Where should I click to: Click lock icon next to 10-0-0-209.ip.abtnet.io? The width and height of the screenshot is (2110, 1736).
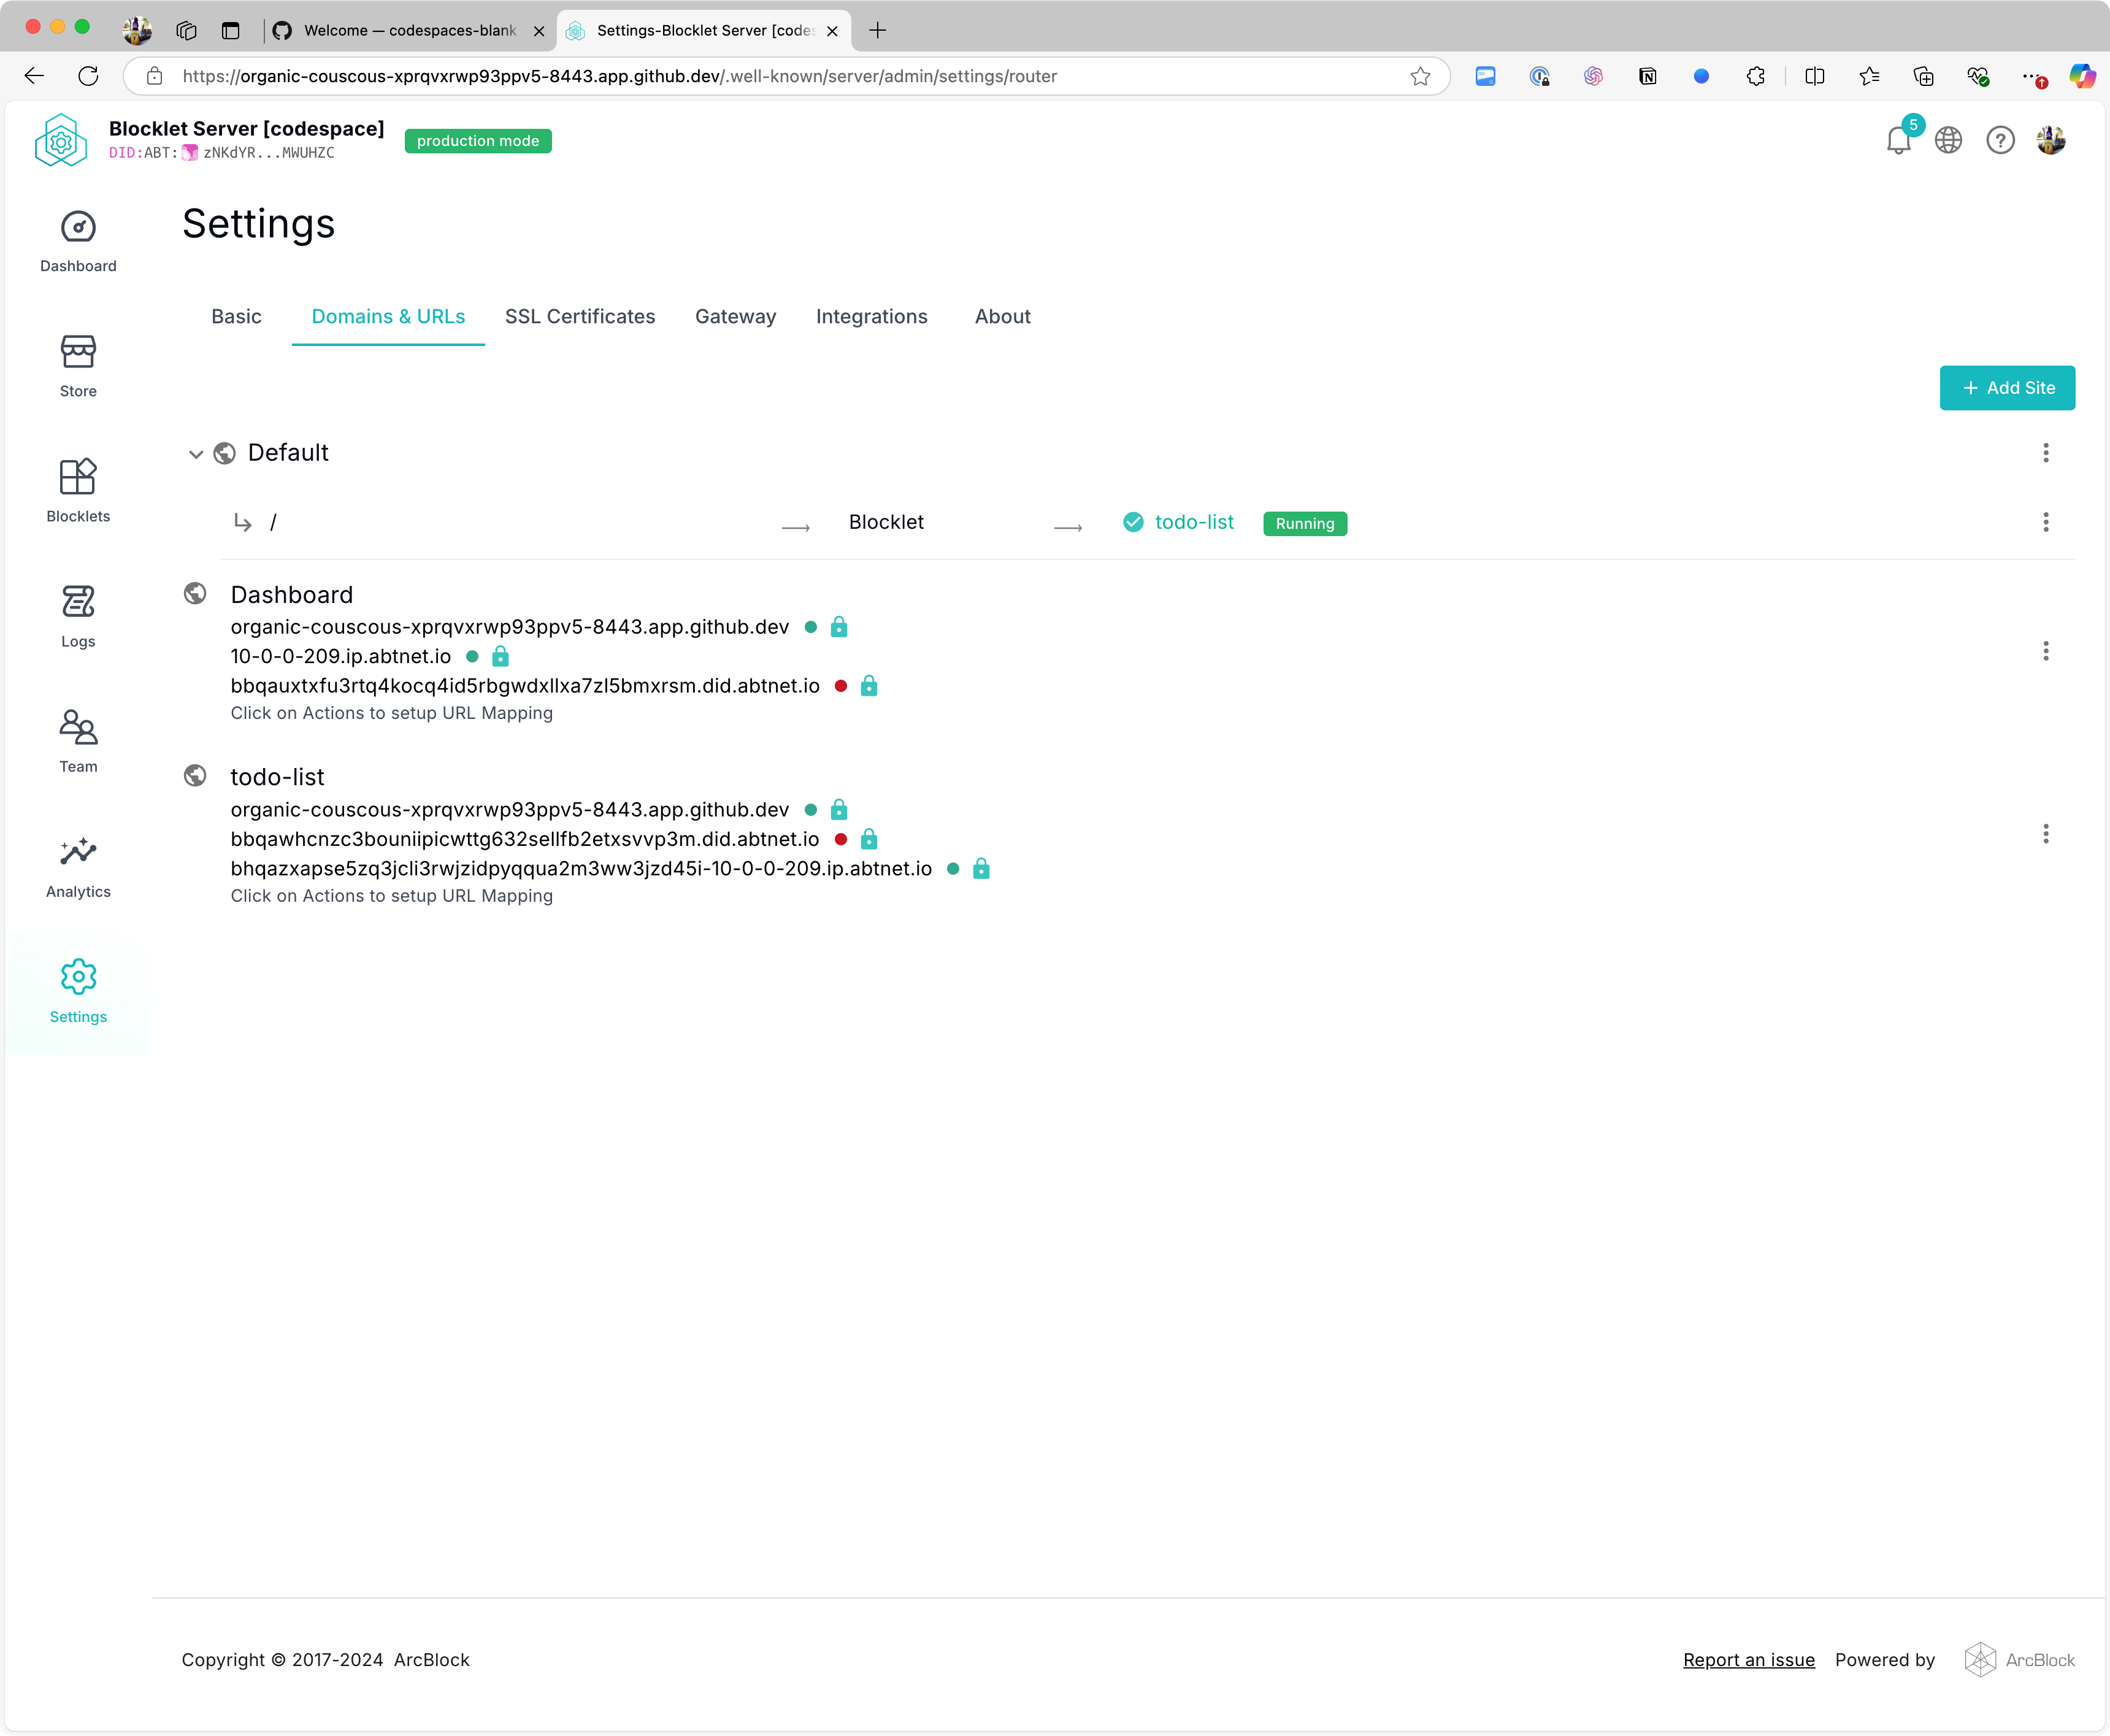(500, 657)
